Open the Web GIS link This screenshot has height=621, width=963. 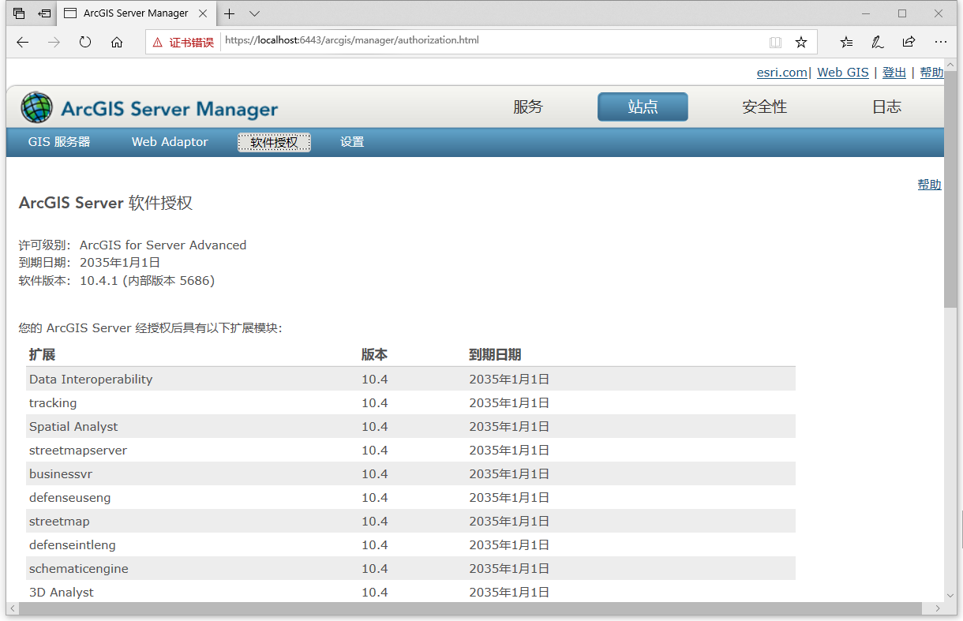click(843, 73)
